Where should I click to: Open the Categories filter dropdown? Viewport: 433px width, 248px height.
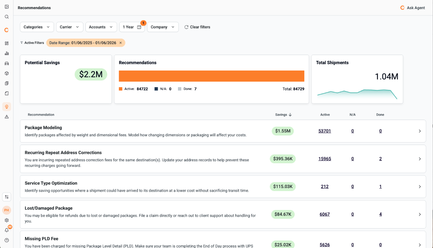click(x=37, y=27)
